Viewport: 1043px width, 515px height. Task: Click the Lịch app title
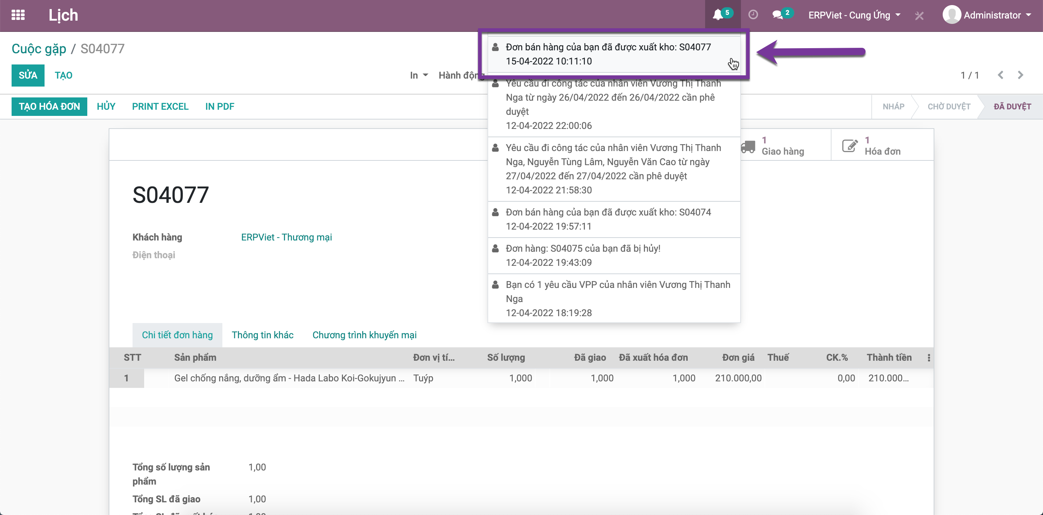point(63,15)
